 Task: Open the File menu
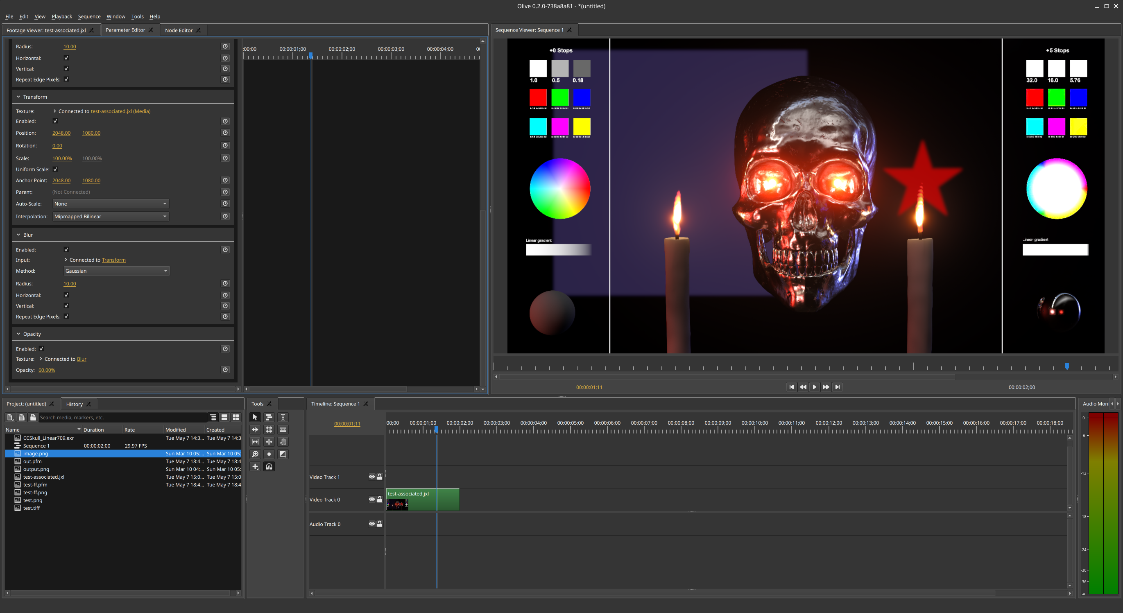pos(9,16)
